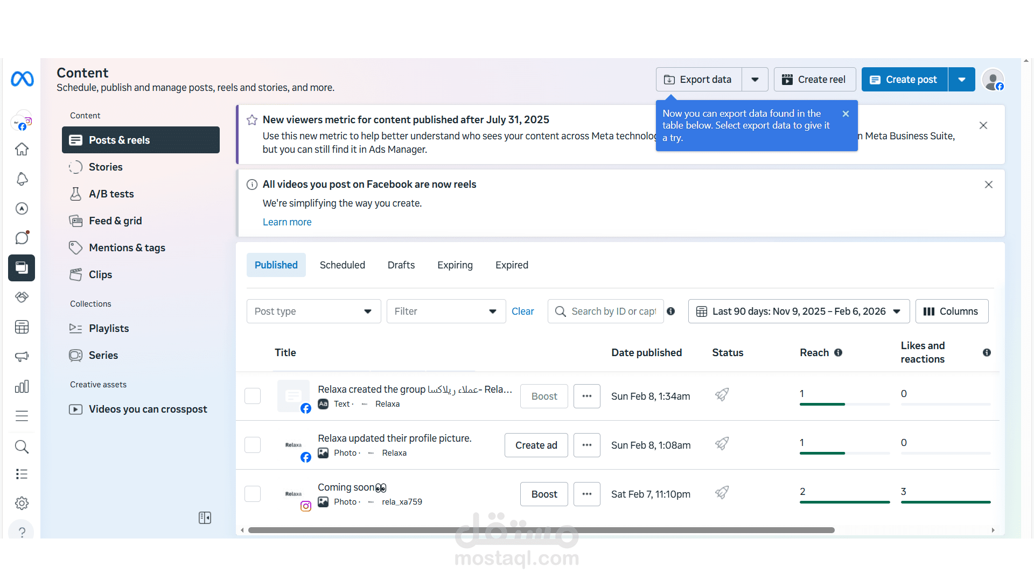The height and width of the screenshot is (581, 1034).
Task: Click the info icon next to Reach
Action: (x=838, y=352)
